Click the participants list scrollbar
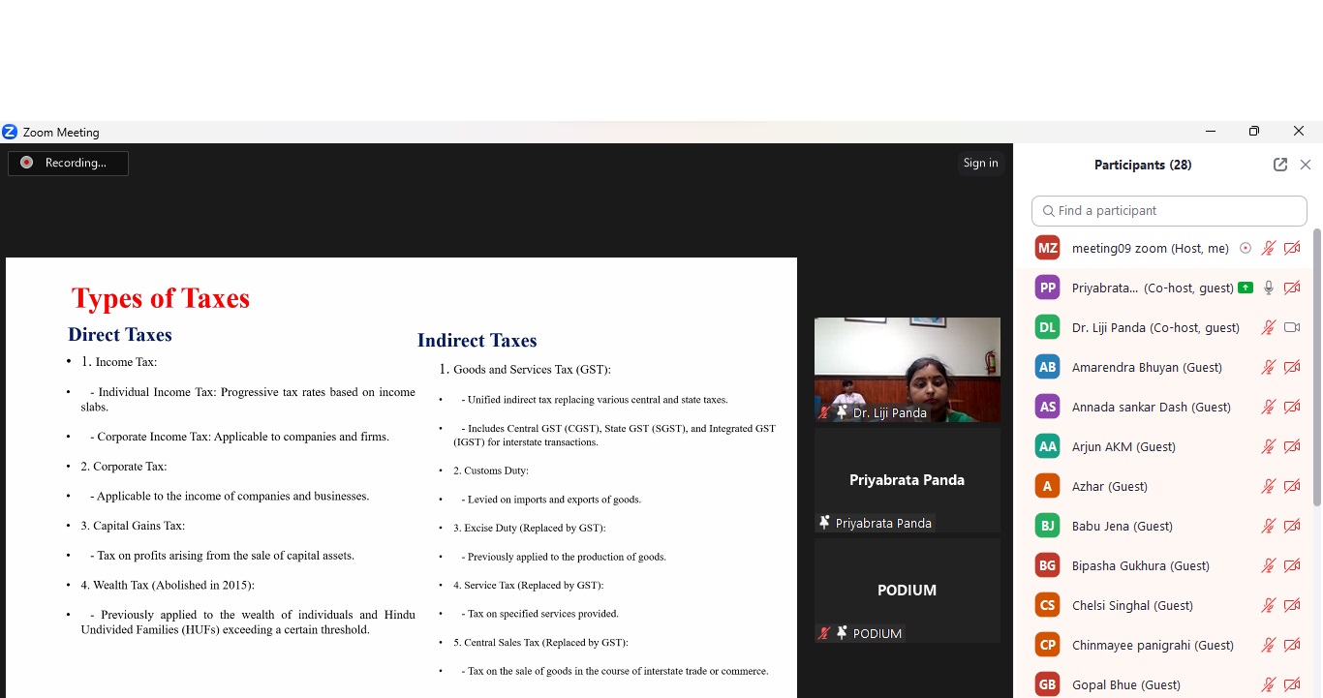Screen dimensions: 1323x698 tap(1316, 368)
